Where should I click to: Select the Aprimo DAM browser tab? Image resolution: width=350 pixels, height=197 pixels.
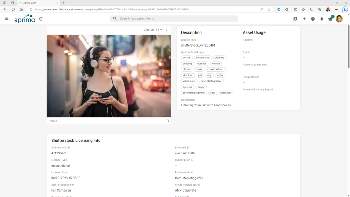tap(38, 3)
